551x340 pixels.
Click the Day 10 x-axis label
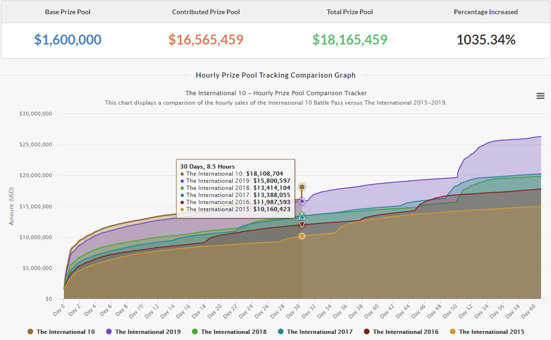click(136, 311)
